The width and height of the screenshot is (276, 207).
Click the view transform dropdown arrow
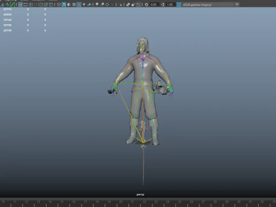237,5
